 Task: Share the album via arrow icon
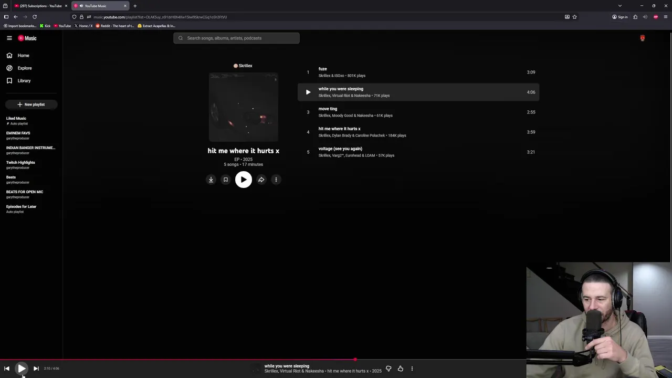261,180
